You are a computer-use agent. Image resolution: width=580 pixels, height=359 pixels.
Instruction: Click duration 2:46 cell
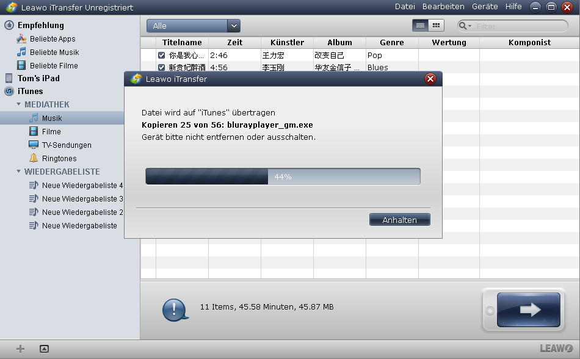point(234,55)
